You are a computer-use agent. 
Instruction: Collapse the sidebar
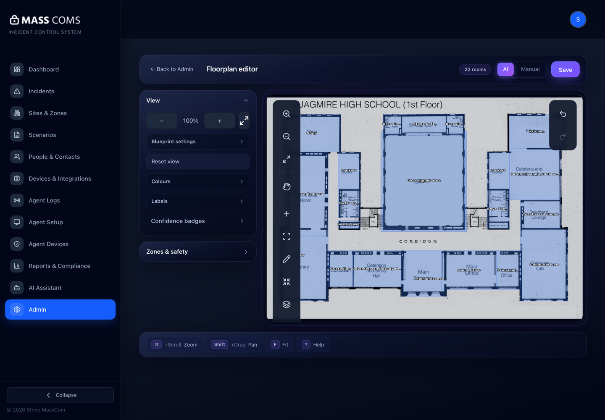coord(60,395)
